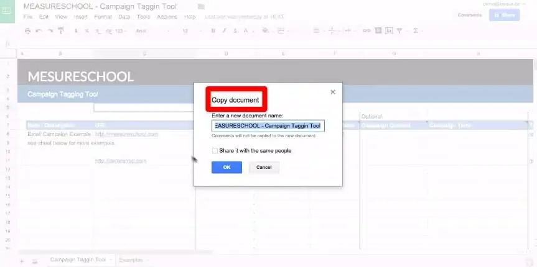The height and width of the screenshot is (267, 537).
Task: Open the text color picker
Action: tap(246, 31)
